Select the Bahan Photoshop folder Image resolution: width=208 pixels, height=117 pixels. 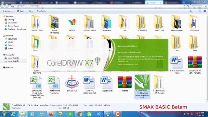tap(54, 24)
